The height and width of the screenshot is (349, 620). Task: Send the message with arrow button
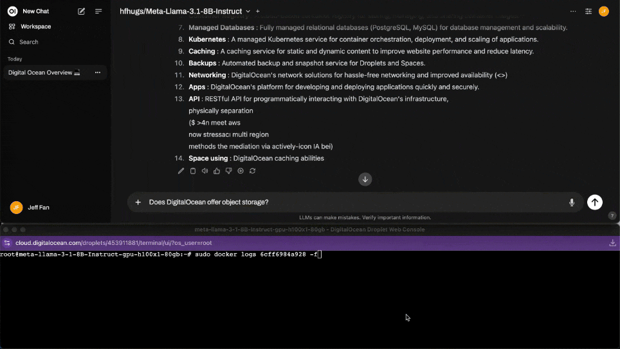point(595,202)
